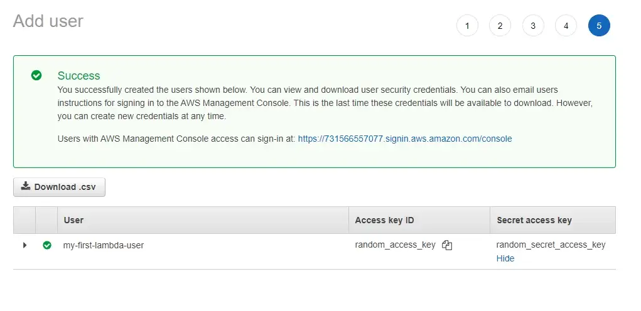
Task: Jump to step 4 of the wizard
Action: [x=566, y=26]
